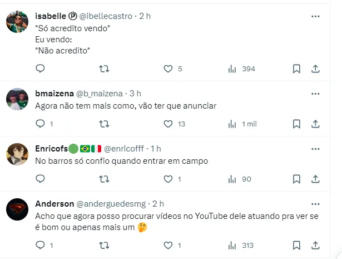This screenshot has width=342, height=259.
Task: View analytics on bmaizena's tweet showing 1 mil
Action: [x=242, y=124]
